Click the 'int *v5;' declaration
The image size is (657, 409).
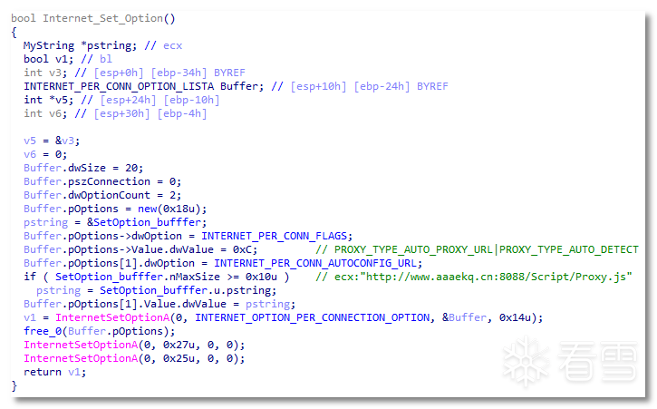point(48,100)
